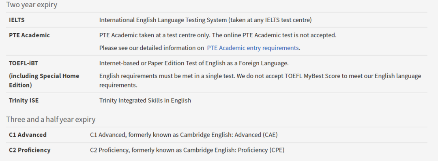
Task: Click the Internet-based or Paper Edition description
Action: tap(194, 63)
